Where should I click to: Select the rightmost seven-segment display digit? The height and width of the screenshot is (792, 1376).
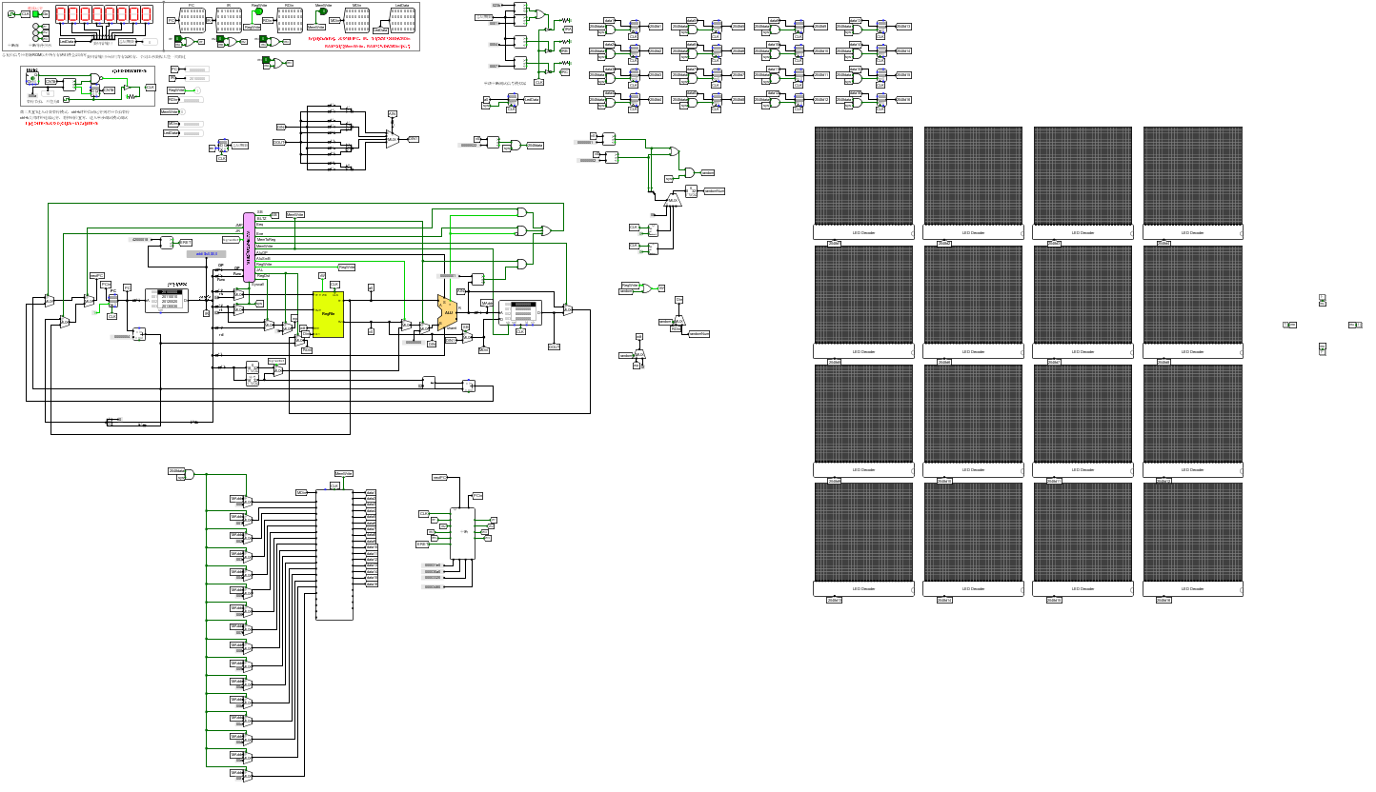pos(147,14)
